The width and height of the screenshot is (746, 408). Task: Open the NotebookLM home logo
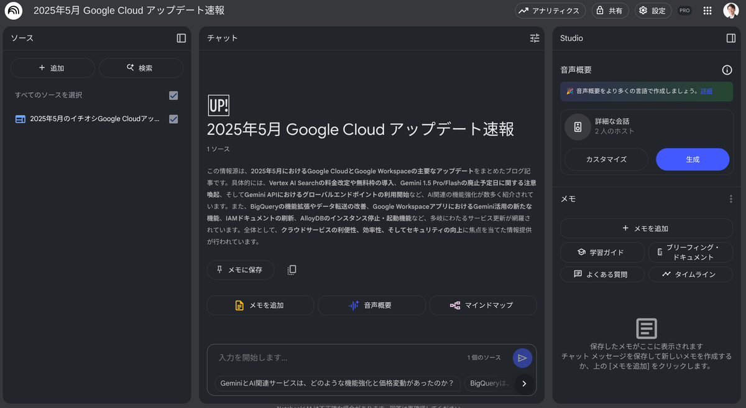click(x=13, y=11)
